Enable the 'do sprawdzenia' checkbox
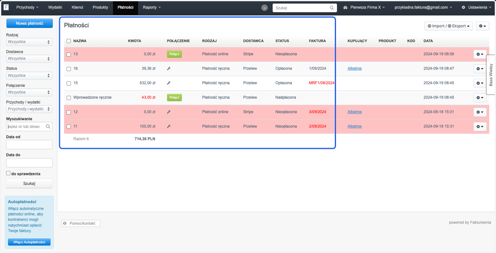 click(x=8, y=174)
